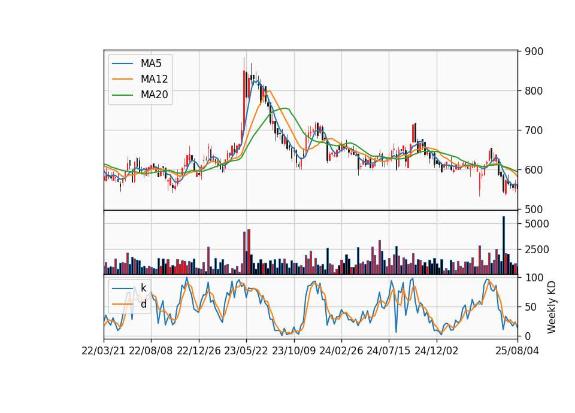This screenshot has width=575, height=413.
Task: Click the 24/02/26 date label
Action: 341,351
